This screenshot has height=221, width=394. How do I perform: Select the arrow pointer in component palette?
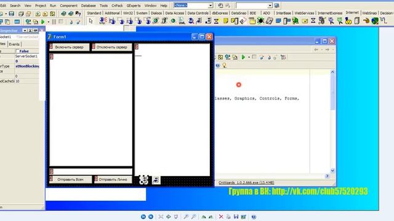(90, 21)
